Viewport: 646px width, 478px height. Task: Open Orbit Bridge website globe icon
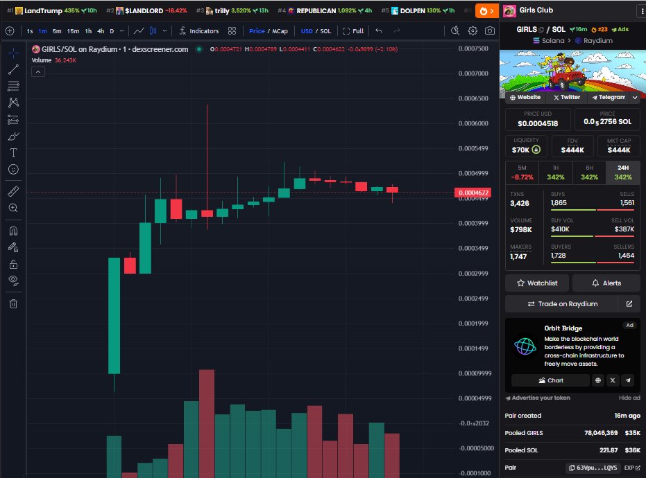(598, 380)
